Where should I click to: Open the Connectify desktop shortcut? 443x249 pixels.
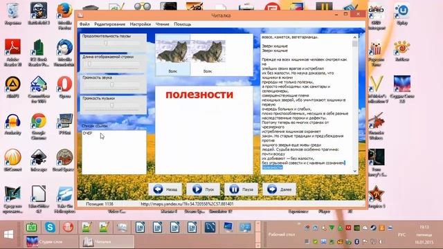pos(39,89)
